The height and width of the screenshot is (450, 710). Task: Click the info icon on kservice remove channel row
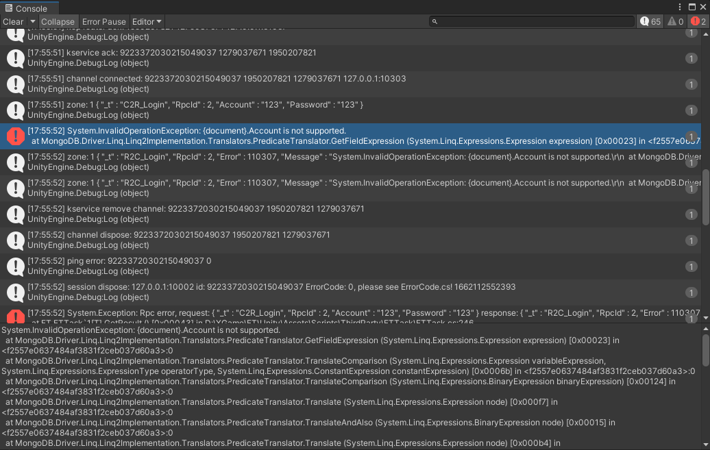15,214
